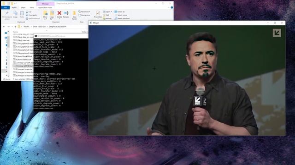The height and width of the screenshot is (165, 295).
Task: Click the Rename icon in ribbon
Action: click(x=66, y=13)
